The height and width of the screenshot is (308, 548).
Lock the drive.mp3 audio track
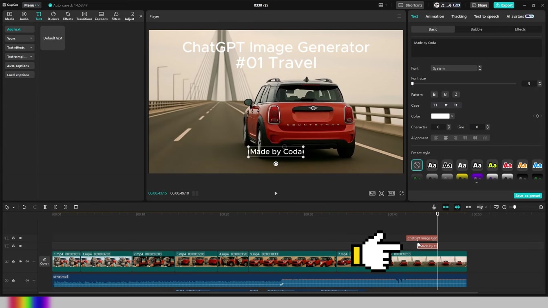13,280
